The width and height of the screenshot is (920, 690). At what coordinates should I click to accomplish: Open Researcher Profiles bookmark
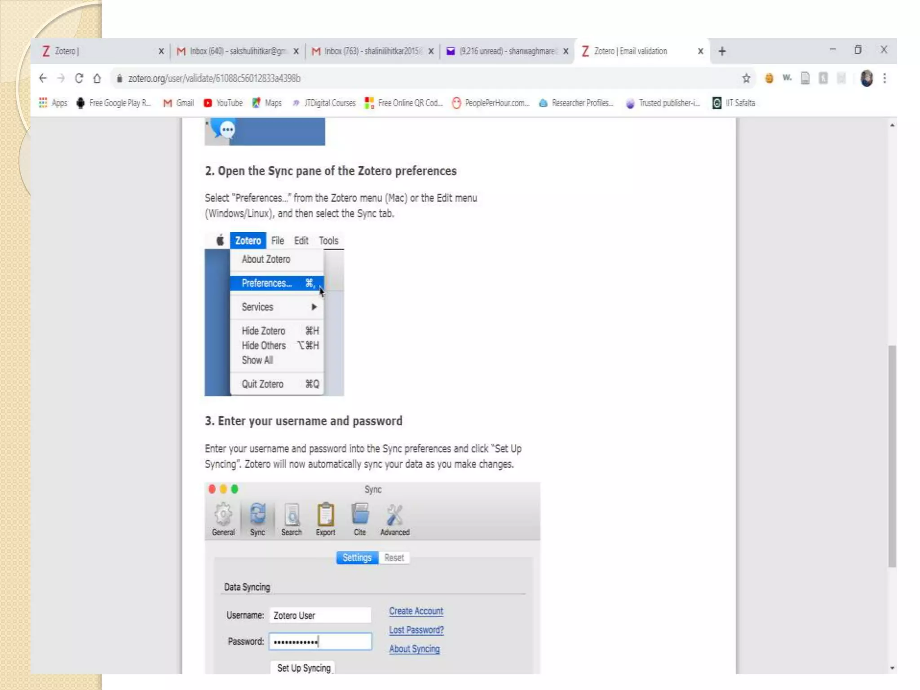pos(576,103)
